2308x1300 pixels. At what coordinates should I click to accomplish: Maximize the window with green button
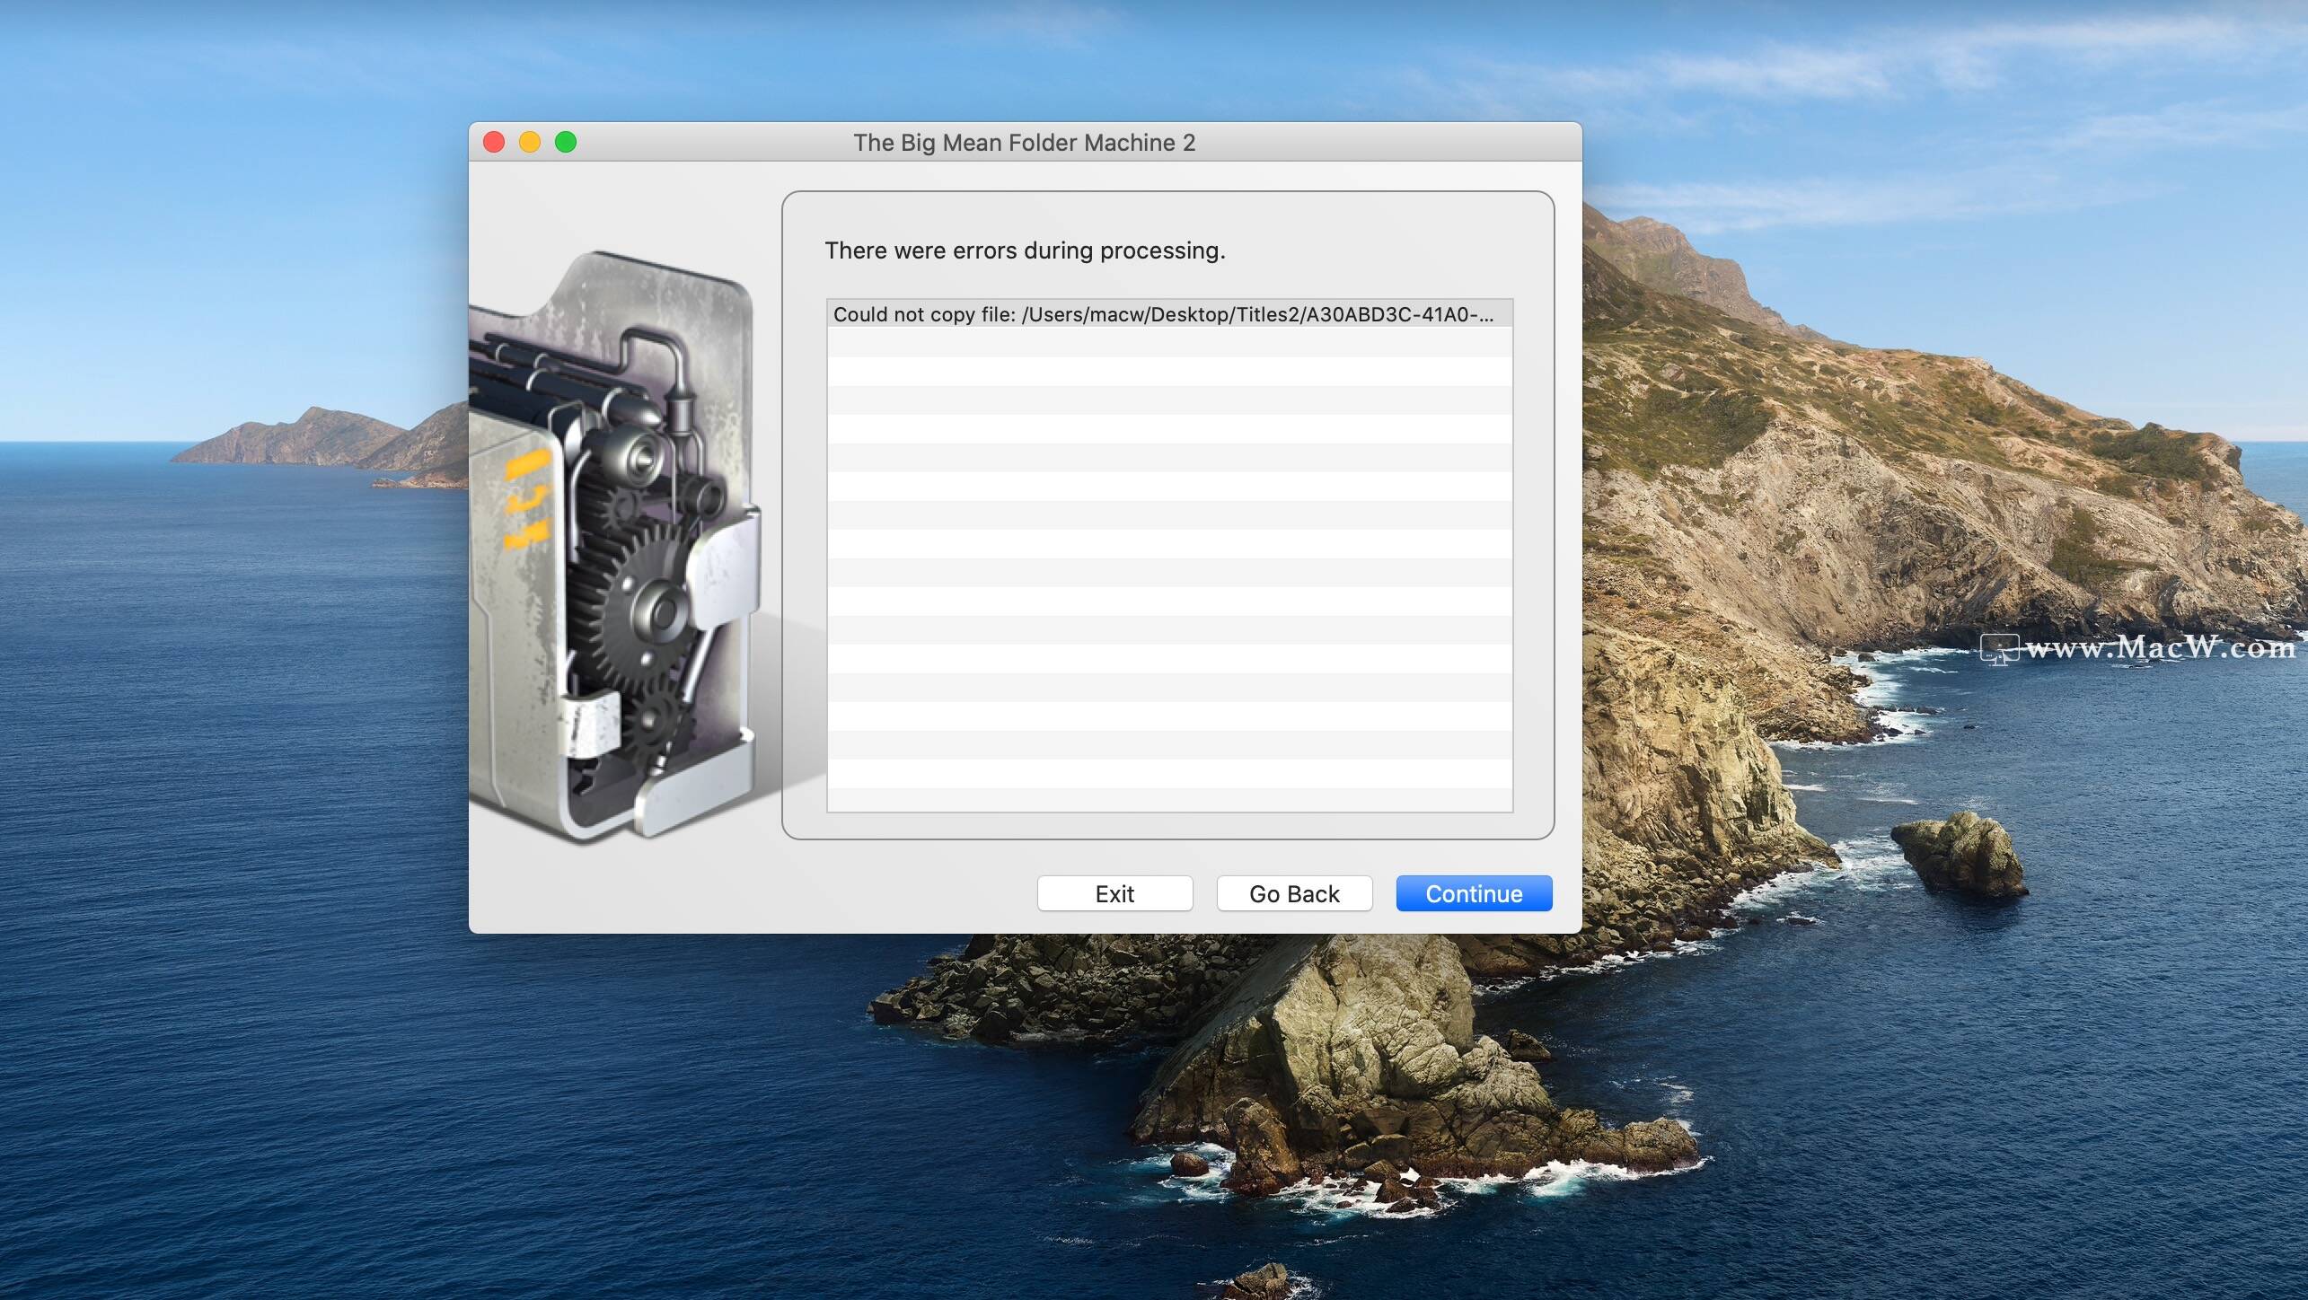pos(566,142)
